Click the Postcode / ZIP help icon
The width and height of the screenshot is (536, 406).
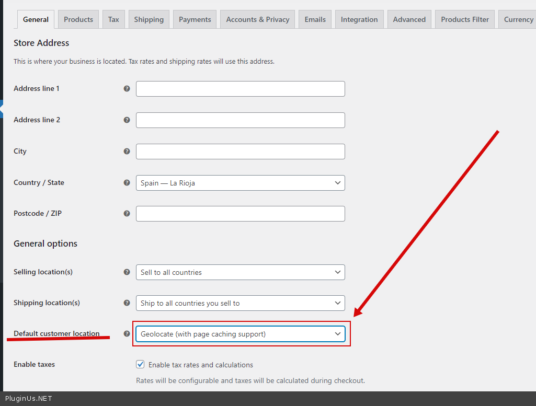[127, 214]
